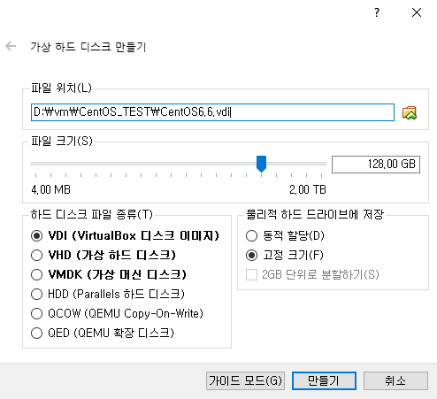This screenshot has height=399, width=437.
Task: Click the 하드 디스크 파일 종류(T) label
Action: [x=92, y=214]
